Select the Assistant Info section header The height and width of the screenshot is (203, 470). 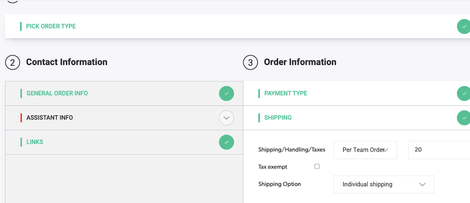[x=50, y=118]
